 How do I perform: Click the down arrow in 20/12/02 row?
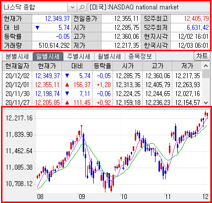pos(67,76)
